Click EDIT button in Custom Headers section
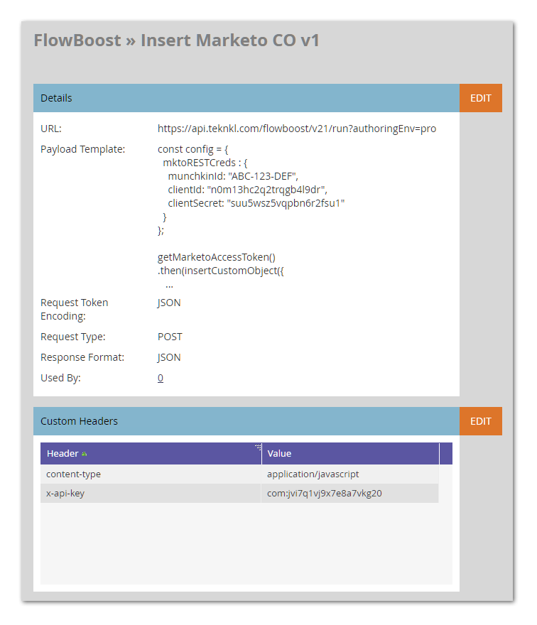The image size is (537, 625). pyautogui.click(x=480, y=421)
